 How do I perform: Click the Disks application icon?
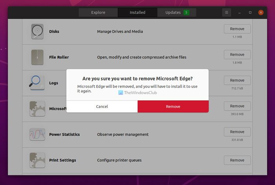pyautogui.click(x=37, y=31)
